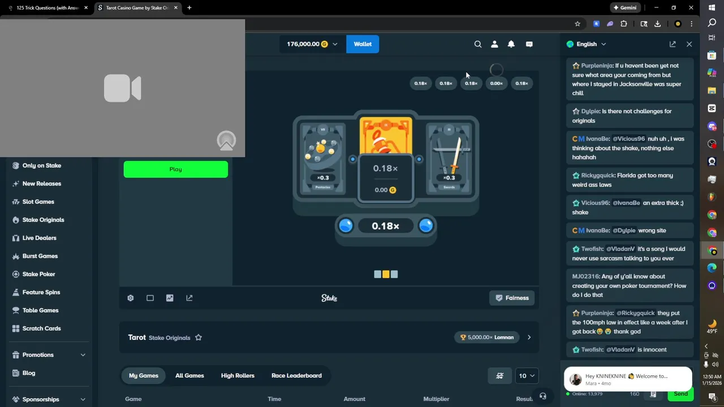Image resolution: width=724 pixels, height=407 pixels.
Task: Select the Swords tarot card
Action: point(449,158)
